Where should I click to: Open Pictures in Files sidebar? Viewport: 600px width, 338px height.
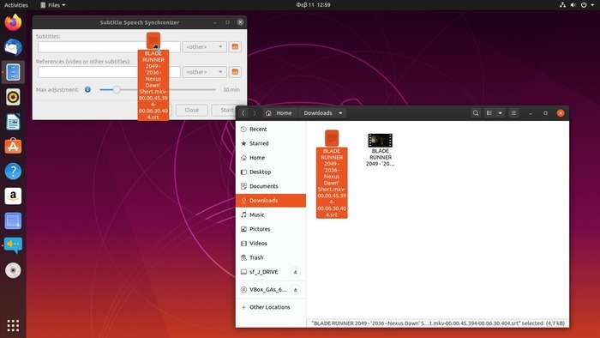pos(271,229)
